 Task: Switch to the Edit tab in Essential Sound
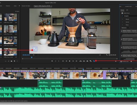127,10
